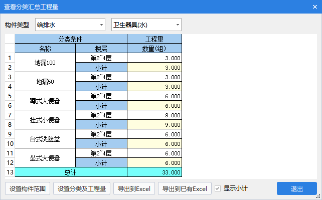Select the 地漏50 name cell

[45, 82]
